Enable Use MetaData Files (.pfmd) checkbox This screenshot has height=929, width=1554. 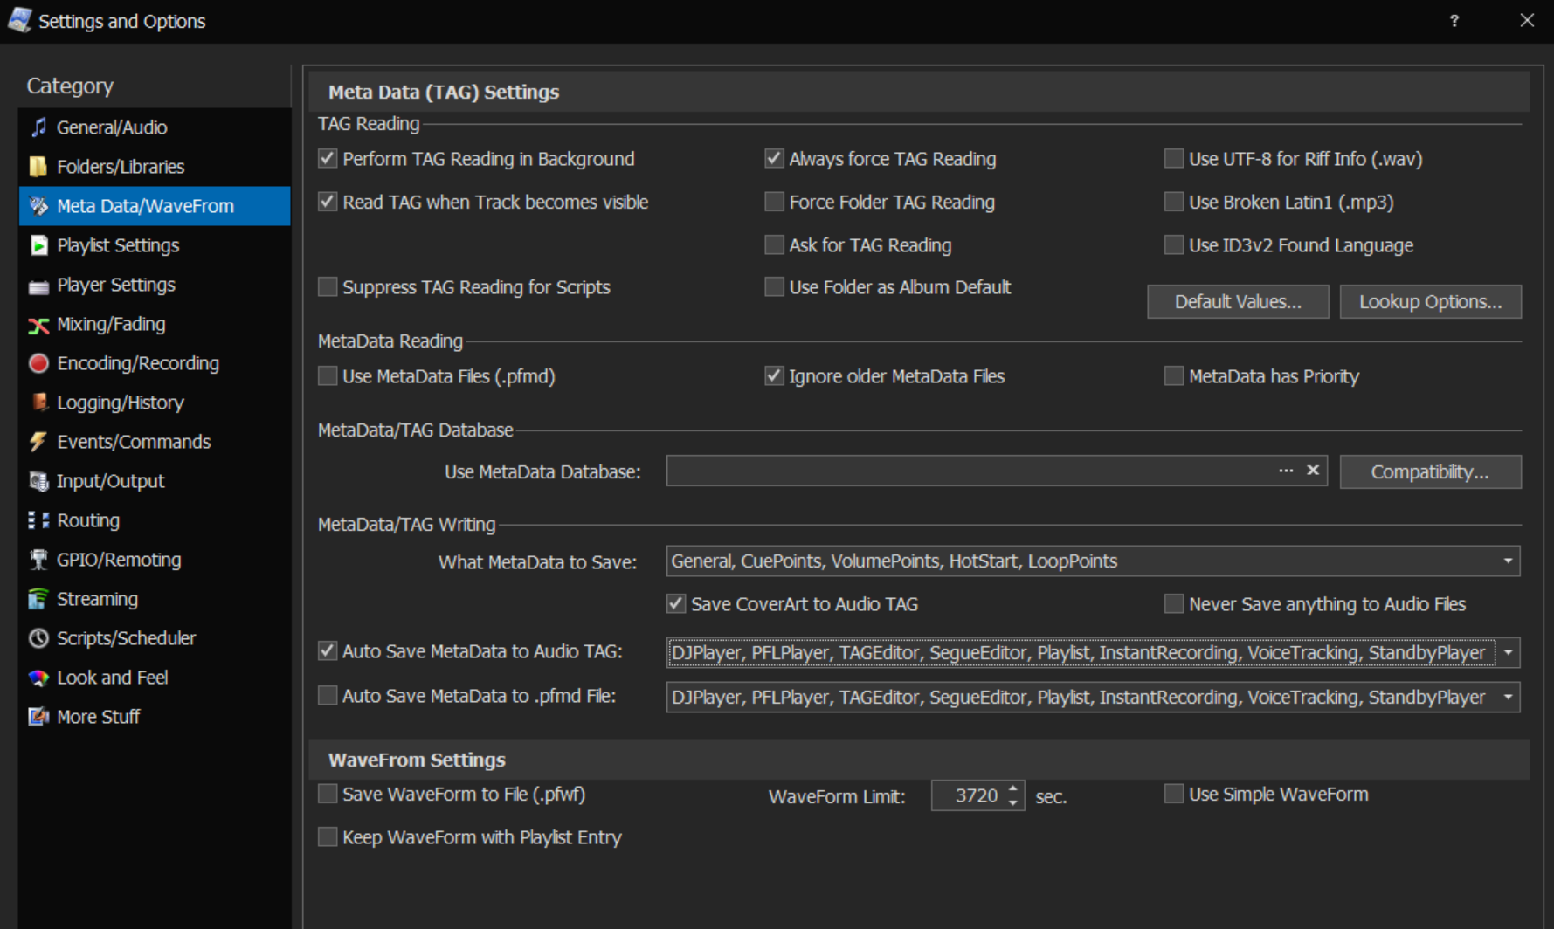328,376
